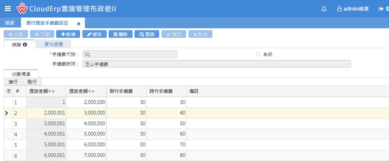Select the 維護 tab

click(19, 44)
